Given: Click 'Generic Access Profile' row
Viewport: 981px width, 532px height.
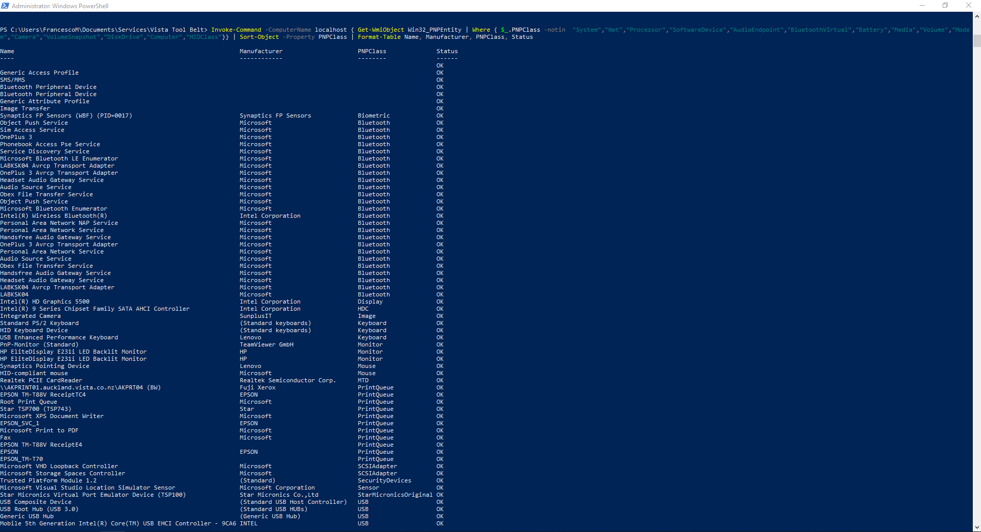Looking at the screenshot, I should [39, 73].
